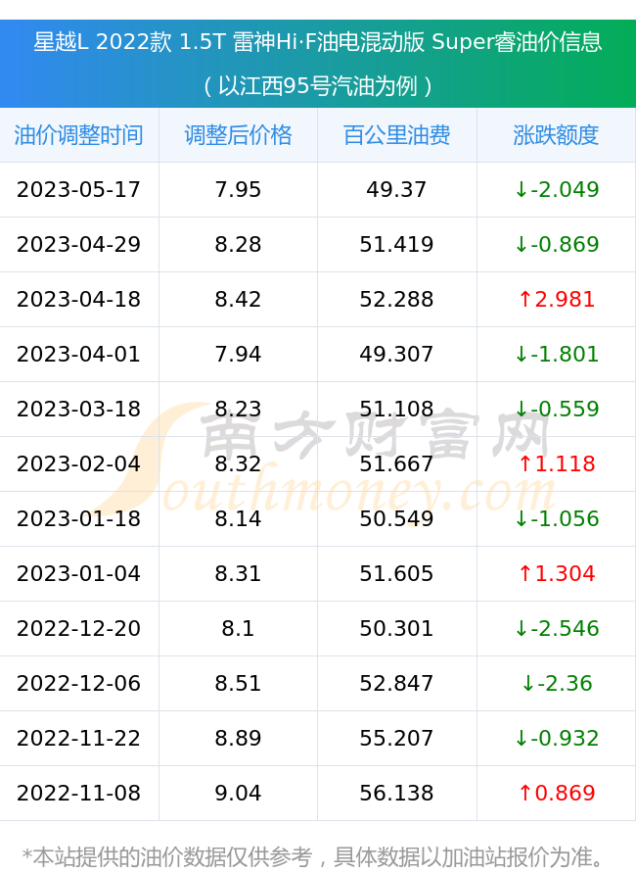Click the fuel cost value 51.419
Viewport: 636px width, 873px height.
[396, 244]
